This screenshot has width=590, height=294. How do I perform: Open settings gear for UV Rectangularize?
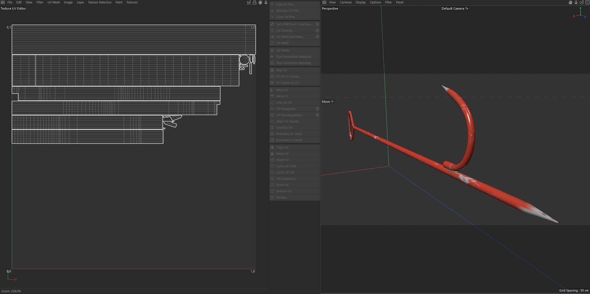[317, 115]
